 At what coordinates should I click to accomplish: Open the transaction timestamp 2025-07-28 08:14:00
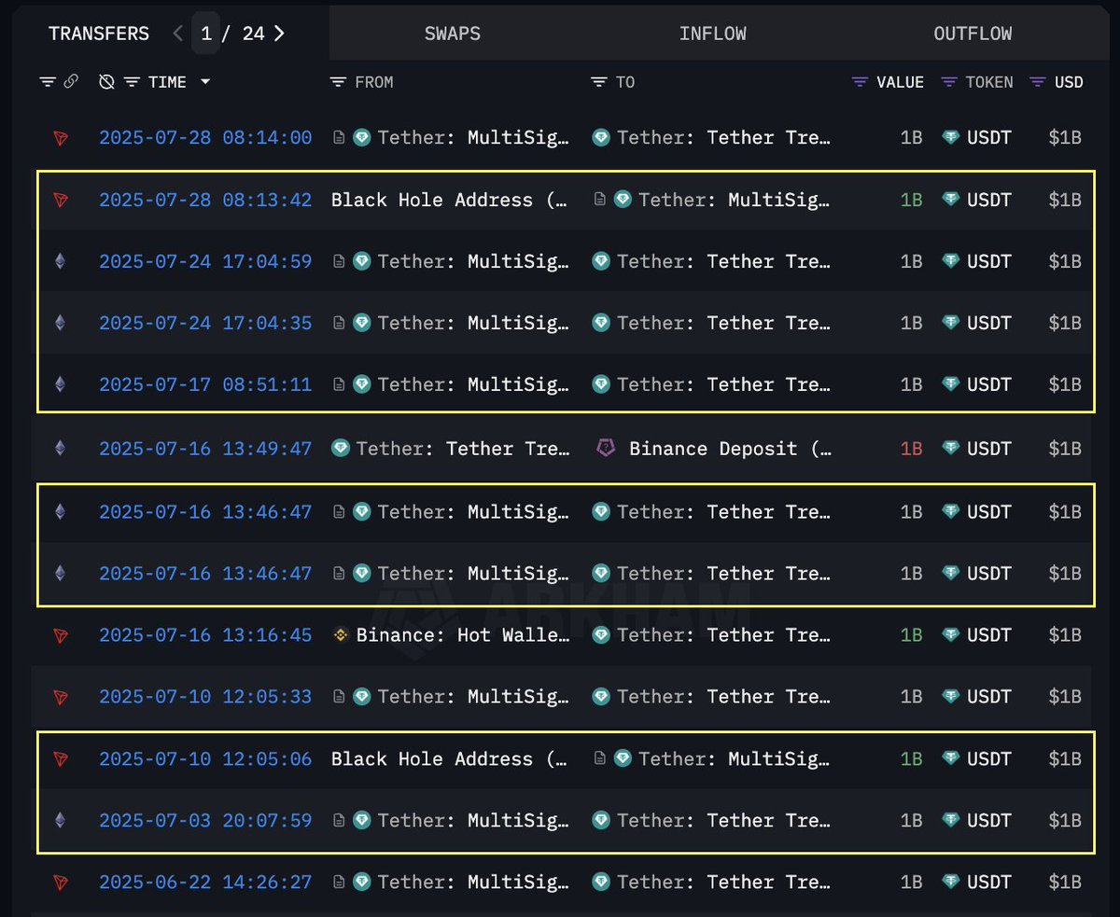(205, 138)
